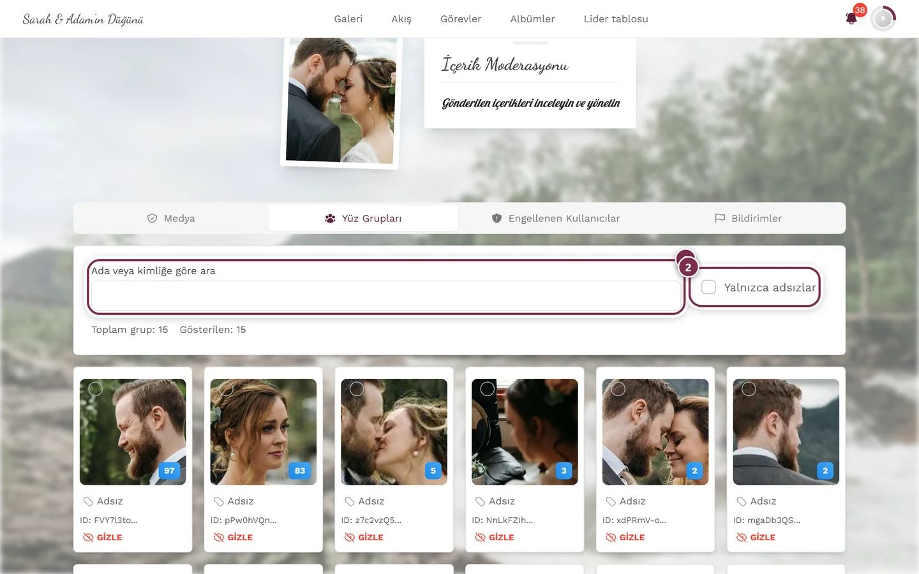Viewport: 919px width, 574px height.
Task: Click the couple's header photo
Action: 341,100
